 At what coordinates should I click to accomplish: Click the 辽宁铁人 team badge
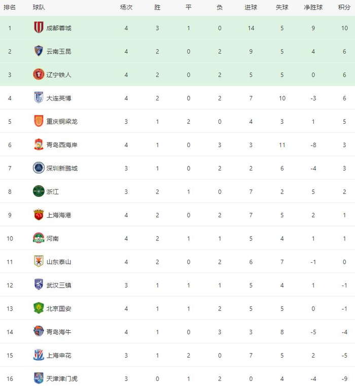pos(39,75)
